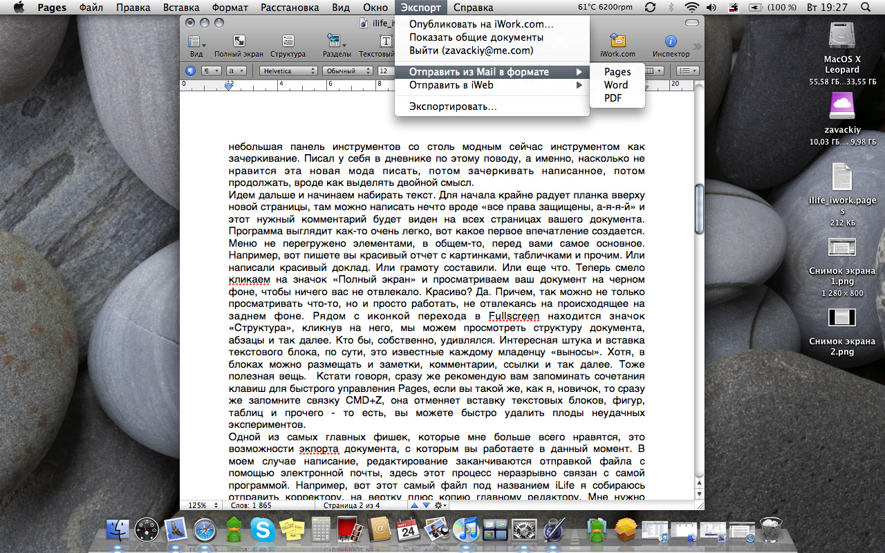Select Отправить в iWeb submenu item
The image size is (885, 553).
point(492,85)
